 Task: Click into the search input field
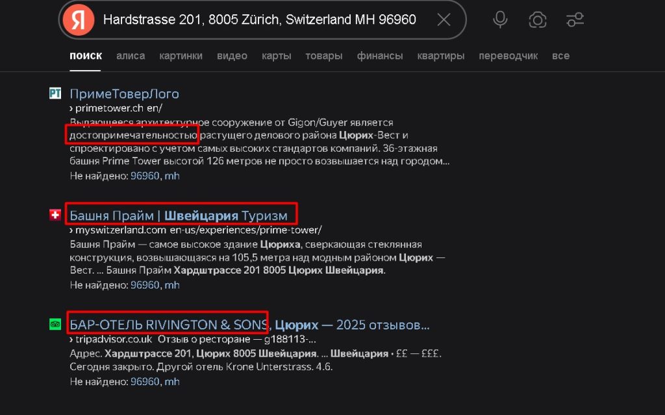pyautogui.click(x=260, y=19)
